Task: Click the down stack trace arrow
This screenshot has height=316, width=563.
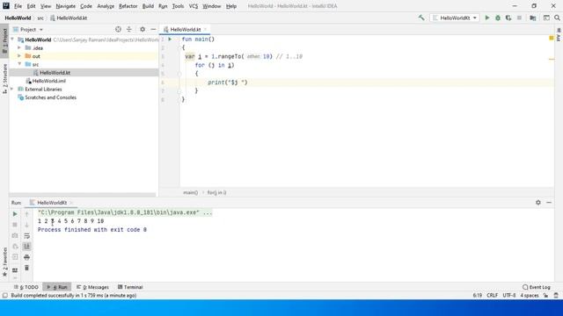Action: tap(26, 225)
